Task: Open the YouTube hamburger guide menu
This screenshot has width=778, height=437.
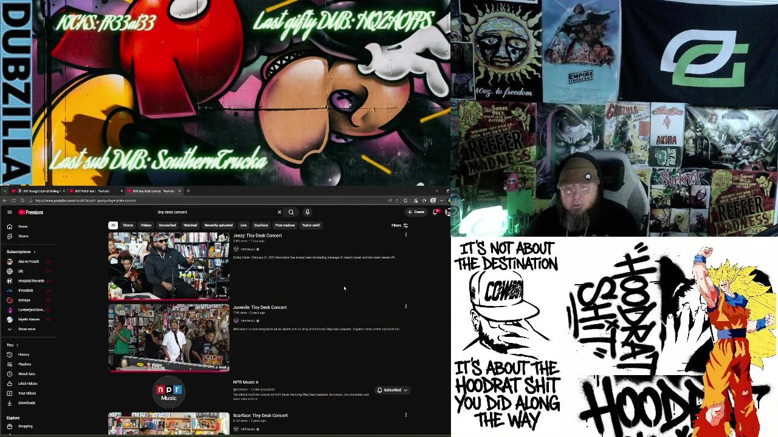Action: [x=9, y=212]
